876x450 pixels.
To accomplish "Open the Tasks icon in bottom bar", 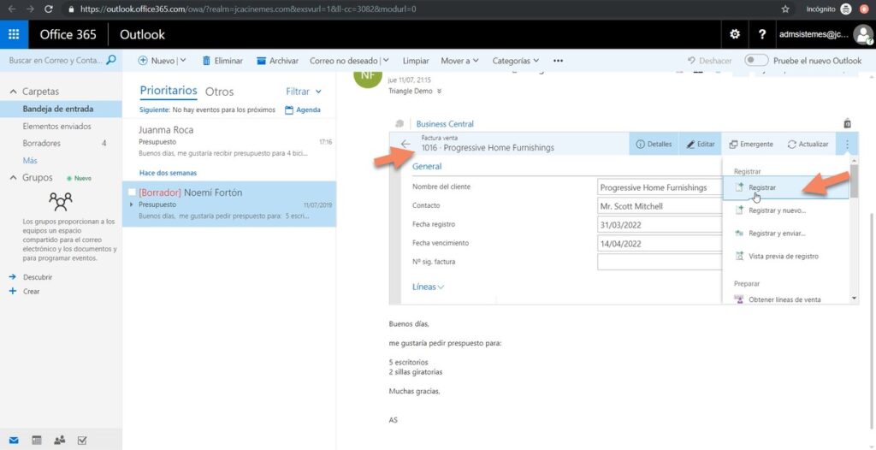I will [x=82, y=440].
